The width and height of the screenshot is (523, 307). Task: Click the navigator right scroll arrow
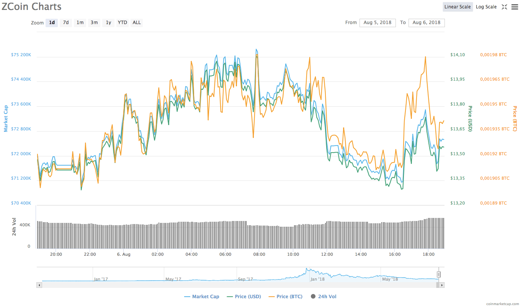pos(442,285)
